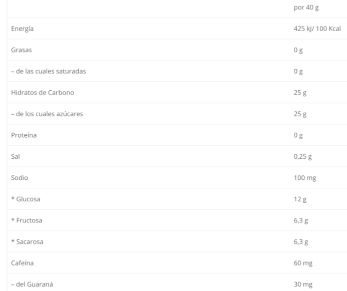Select the 425 kJ/ 100 Kcal value
Screen dimensions: 347x291
click(x=317, y=29)
